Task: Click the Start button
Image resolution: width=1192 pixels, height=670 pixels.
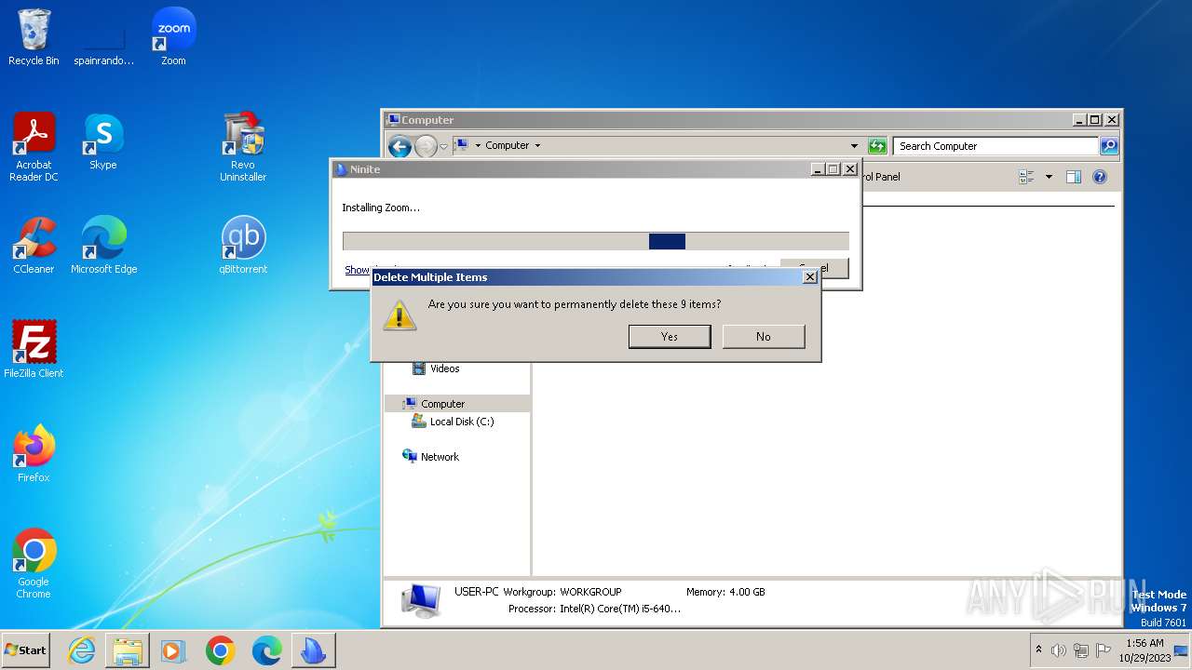Action: point(26,650)
